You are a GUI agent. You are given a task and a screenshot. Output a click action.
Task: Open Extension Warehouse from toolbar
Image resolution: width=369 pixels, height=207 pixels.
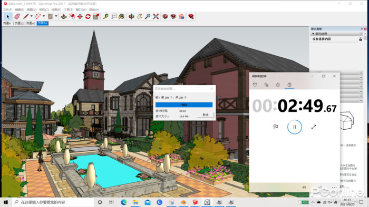coord(173,16)
